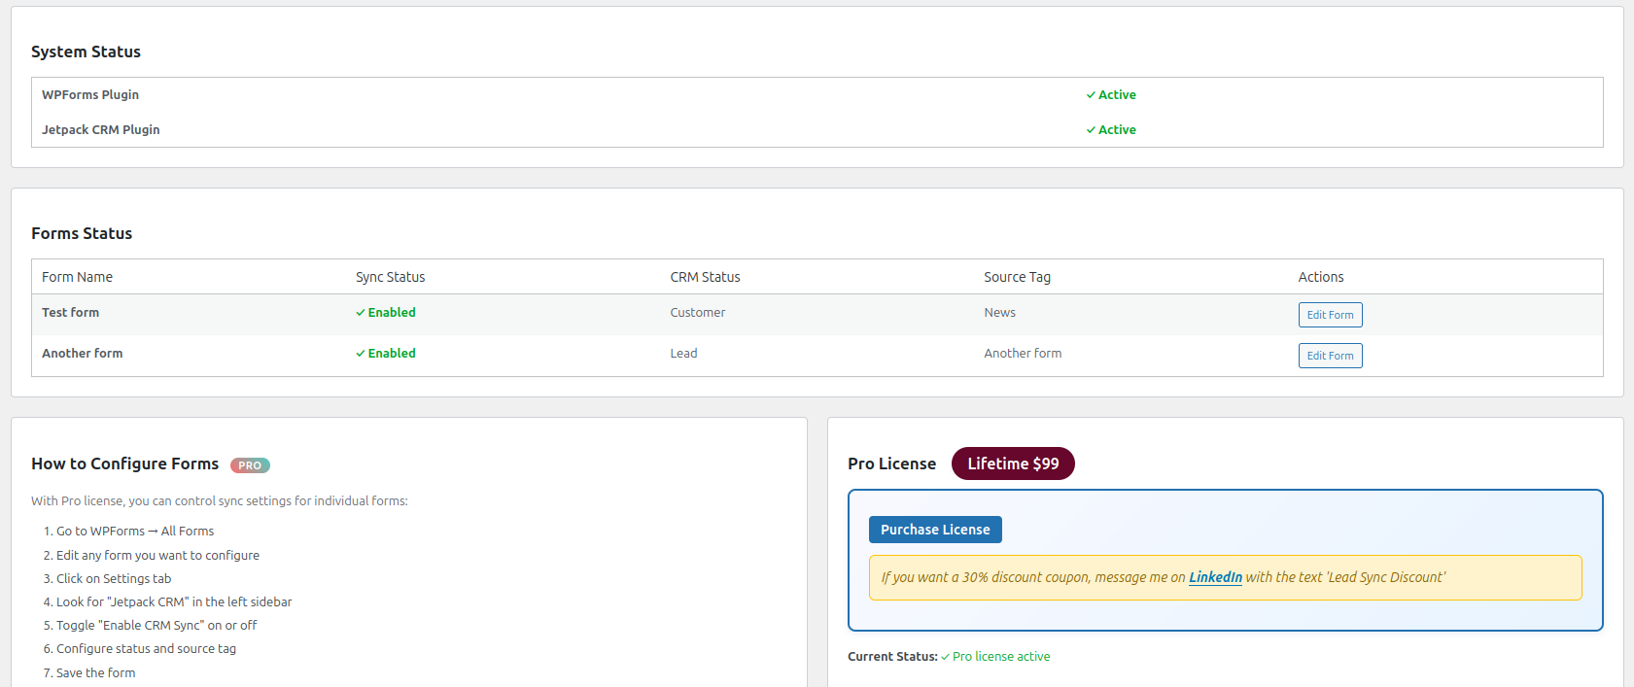Click step 'Edit any form you want to configure'
Screen dimensions: 1634x687
coord(157,556)
